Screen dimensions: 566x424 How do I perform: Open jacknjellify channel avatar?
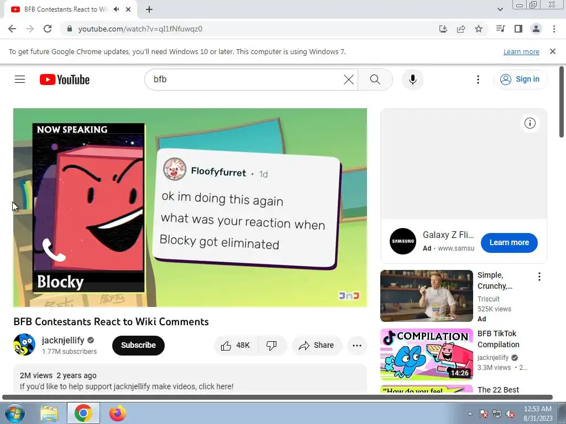pyautogui.click(x=24, y=344)
